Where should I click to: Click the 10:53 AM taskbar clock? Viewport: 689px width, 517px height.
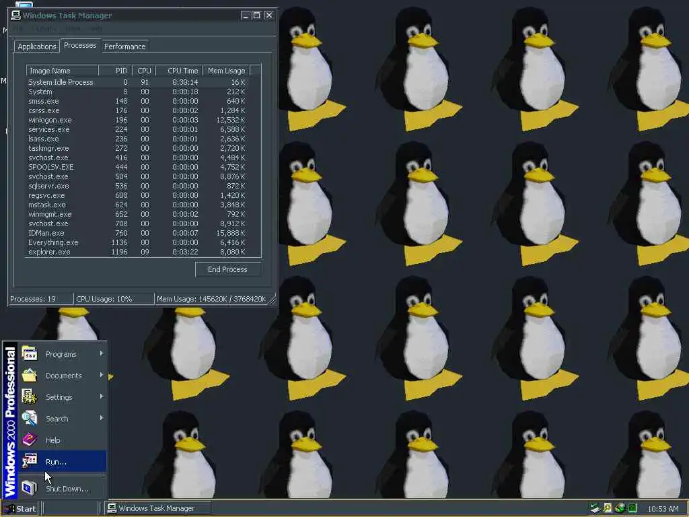663,509
